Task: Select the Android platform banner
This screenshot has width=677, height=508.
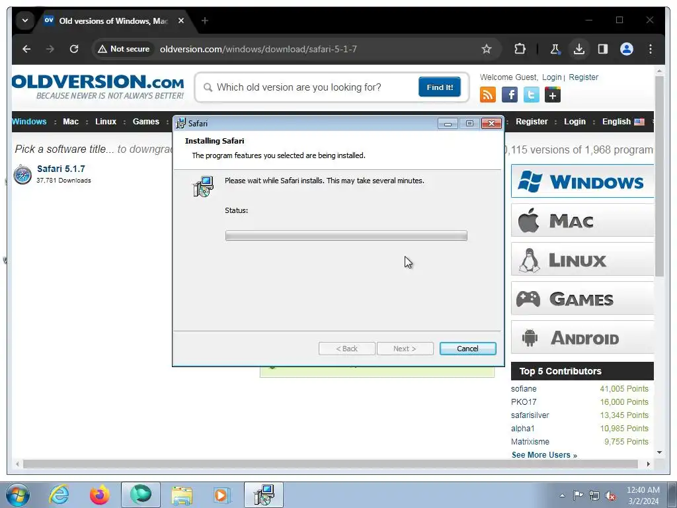Action: click(582, 338)
